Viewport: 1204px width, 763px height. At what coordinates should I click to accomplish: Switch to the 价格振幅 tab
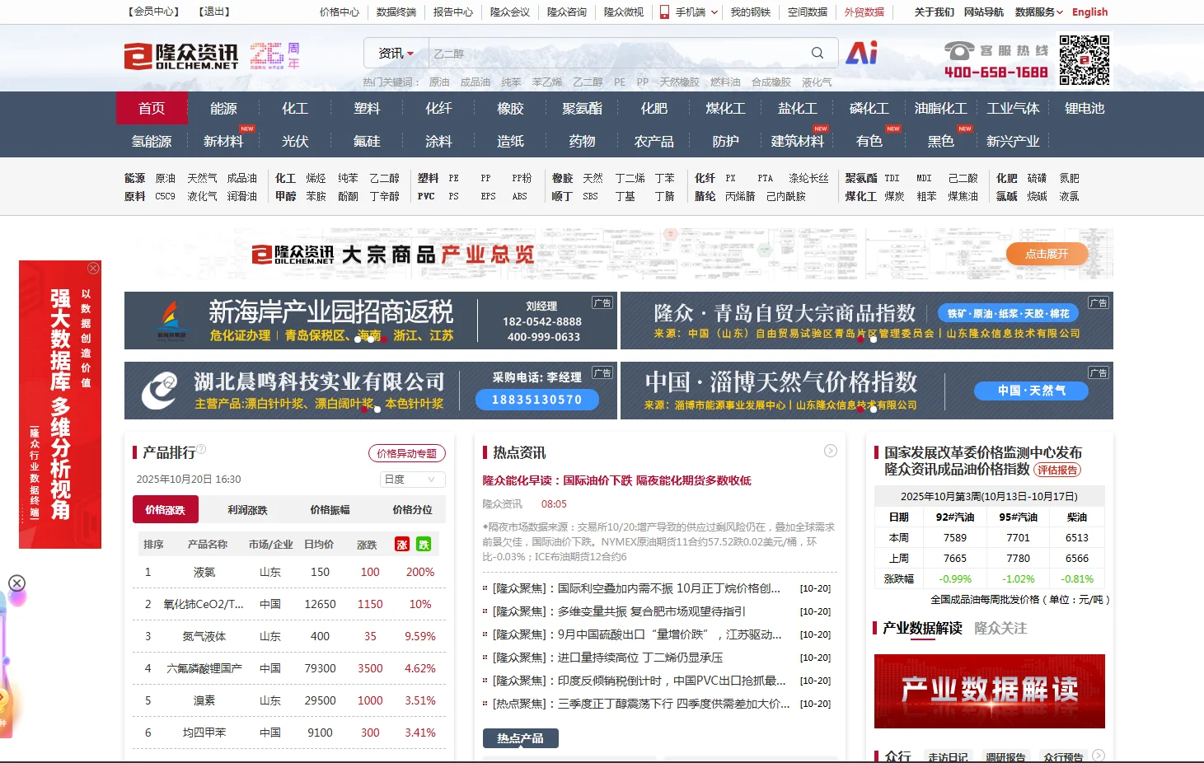(x=330, y=510)
